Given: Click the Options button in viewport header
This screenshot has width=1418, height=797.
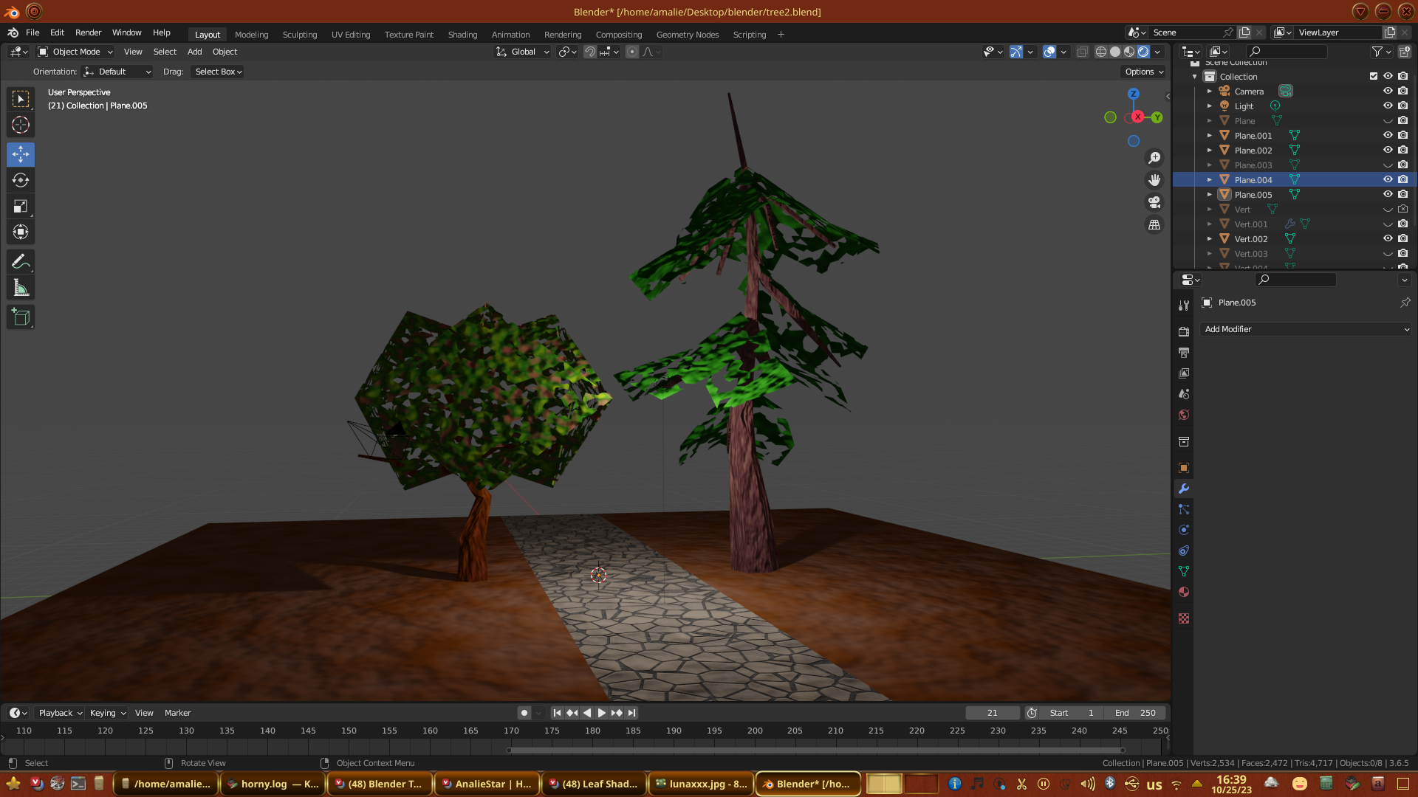Looking at the screenshot, I should pyautogui.click(x=1144, y=72).
